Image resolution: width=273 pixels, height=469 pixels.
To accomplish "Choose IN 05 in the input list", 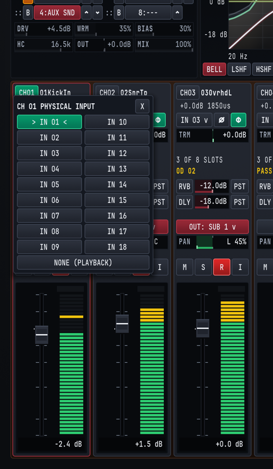I will [x=49, y=184].
